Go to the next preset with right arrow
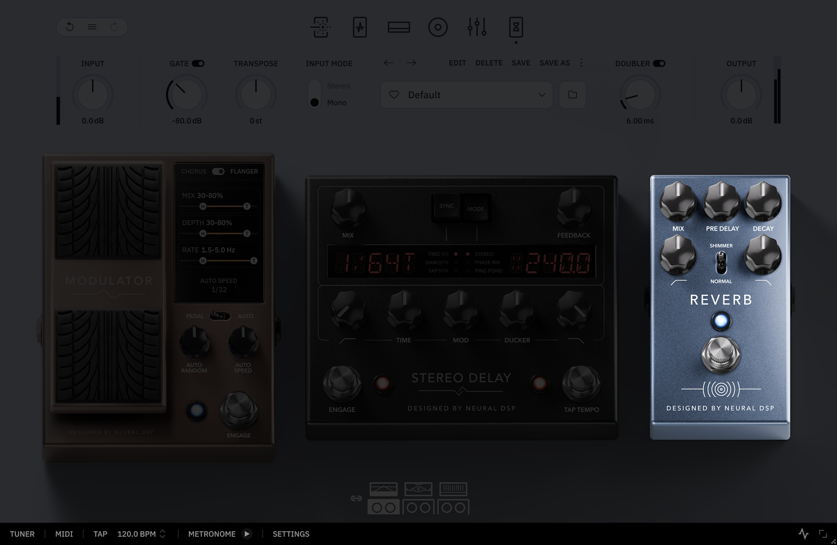837x545 pixels. 411,63
